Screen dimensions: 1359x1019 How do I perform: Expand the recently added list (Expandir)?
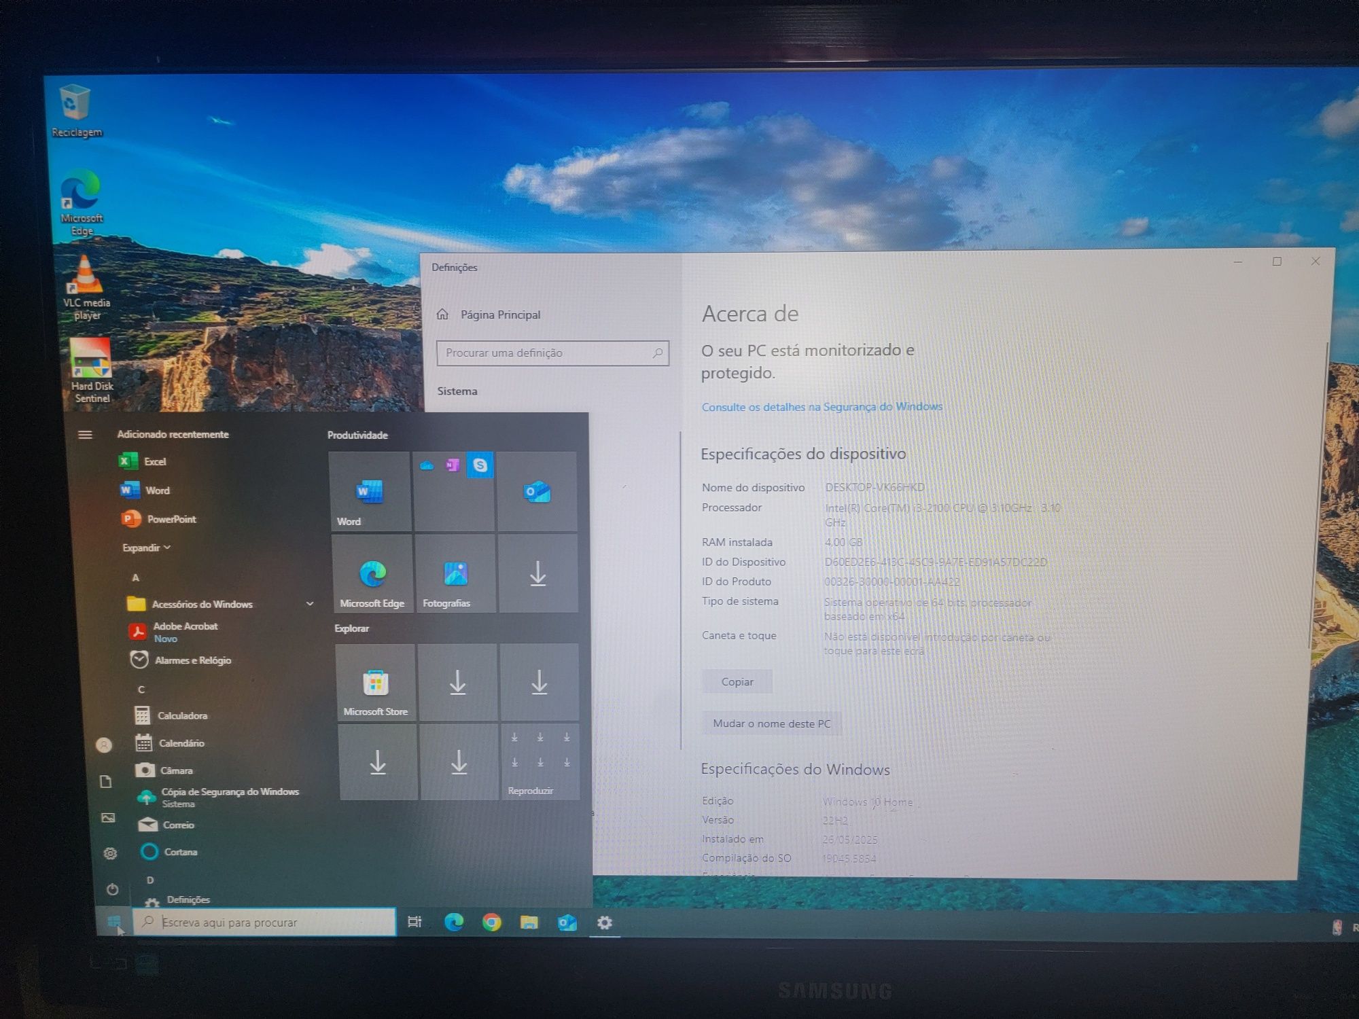(146, 548)
